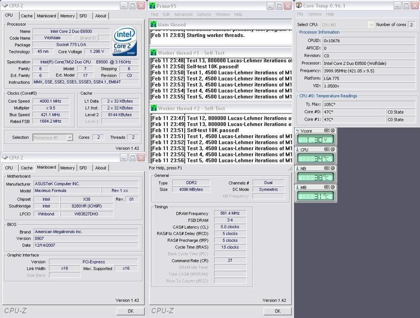Click the Level 2 cache value 6144 KBytes

(120, 114)
